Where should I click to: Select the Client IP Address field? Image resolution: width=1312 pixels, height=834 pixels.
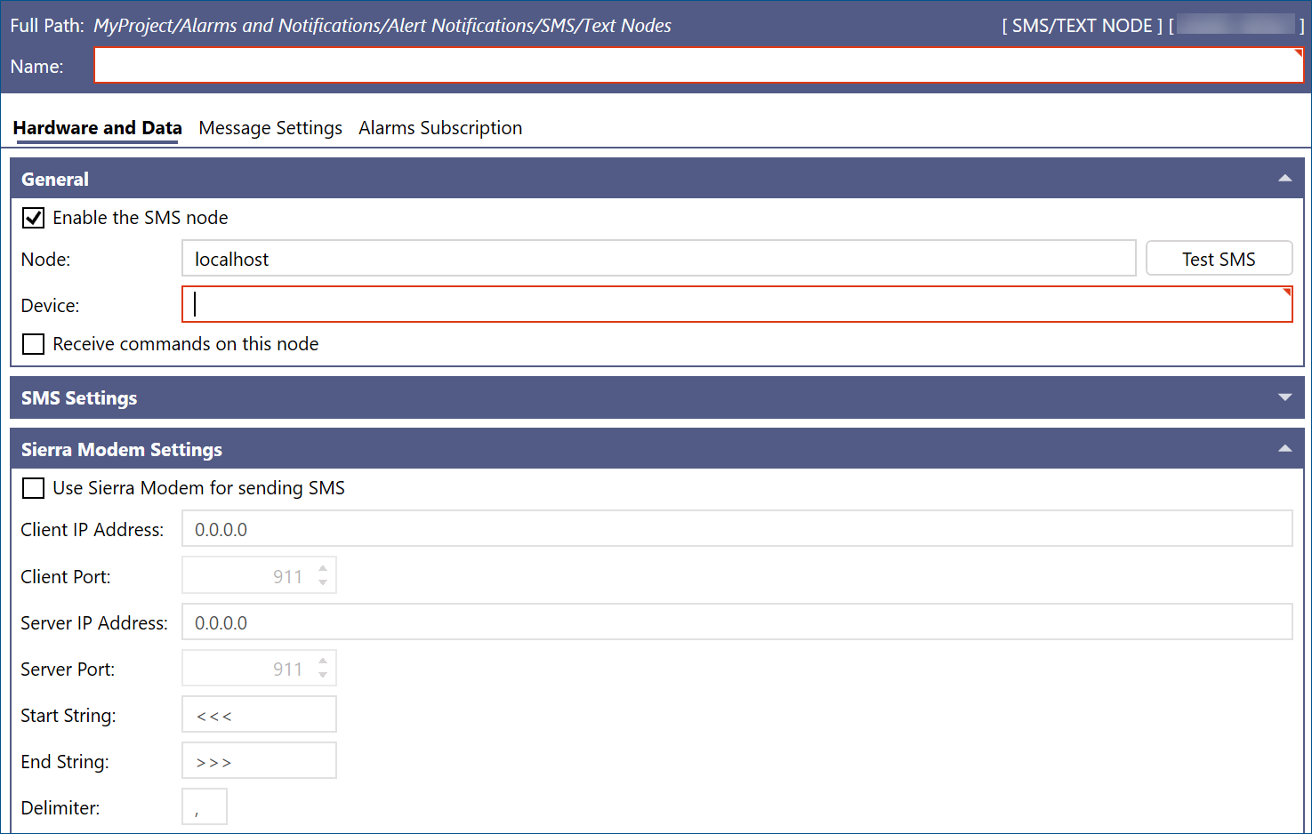tap(736, 529)
